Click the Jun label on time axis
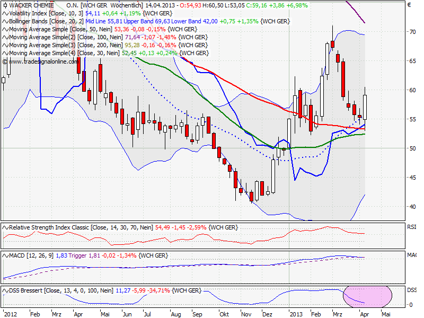The image size is (424, 318). pos(127,314)
